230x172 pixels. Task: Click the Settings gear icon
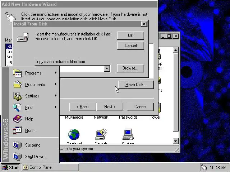pos(17,96)
